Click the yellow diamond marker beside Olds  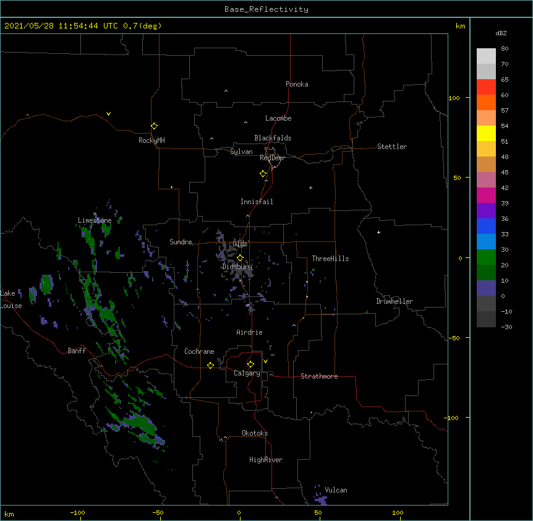coord(240,258)
